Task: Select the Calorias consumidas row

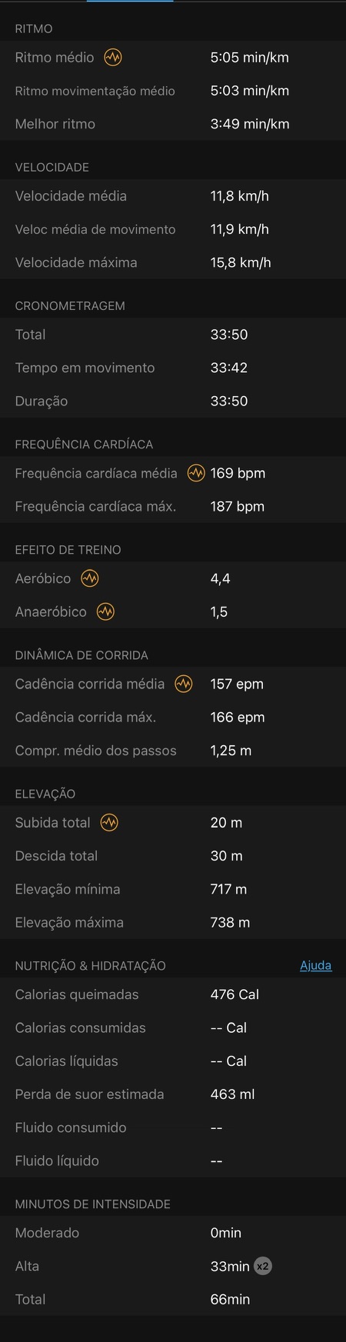Action: point(173,1027)
